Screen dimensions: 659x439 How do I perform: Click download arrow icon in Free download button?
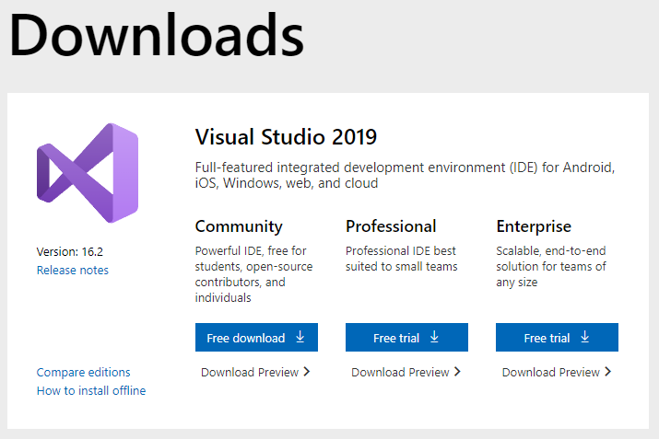300,337
